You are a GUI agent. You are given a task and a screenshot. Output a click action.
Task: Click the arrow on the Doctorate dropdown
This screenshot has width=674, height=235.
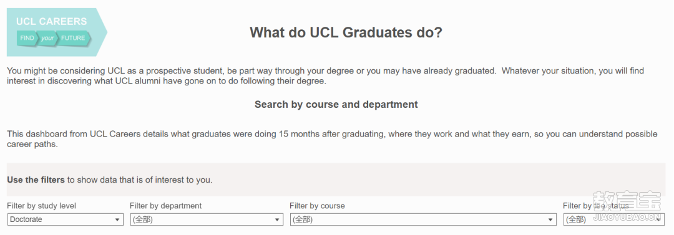click(x=117, y=220)
